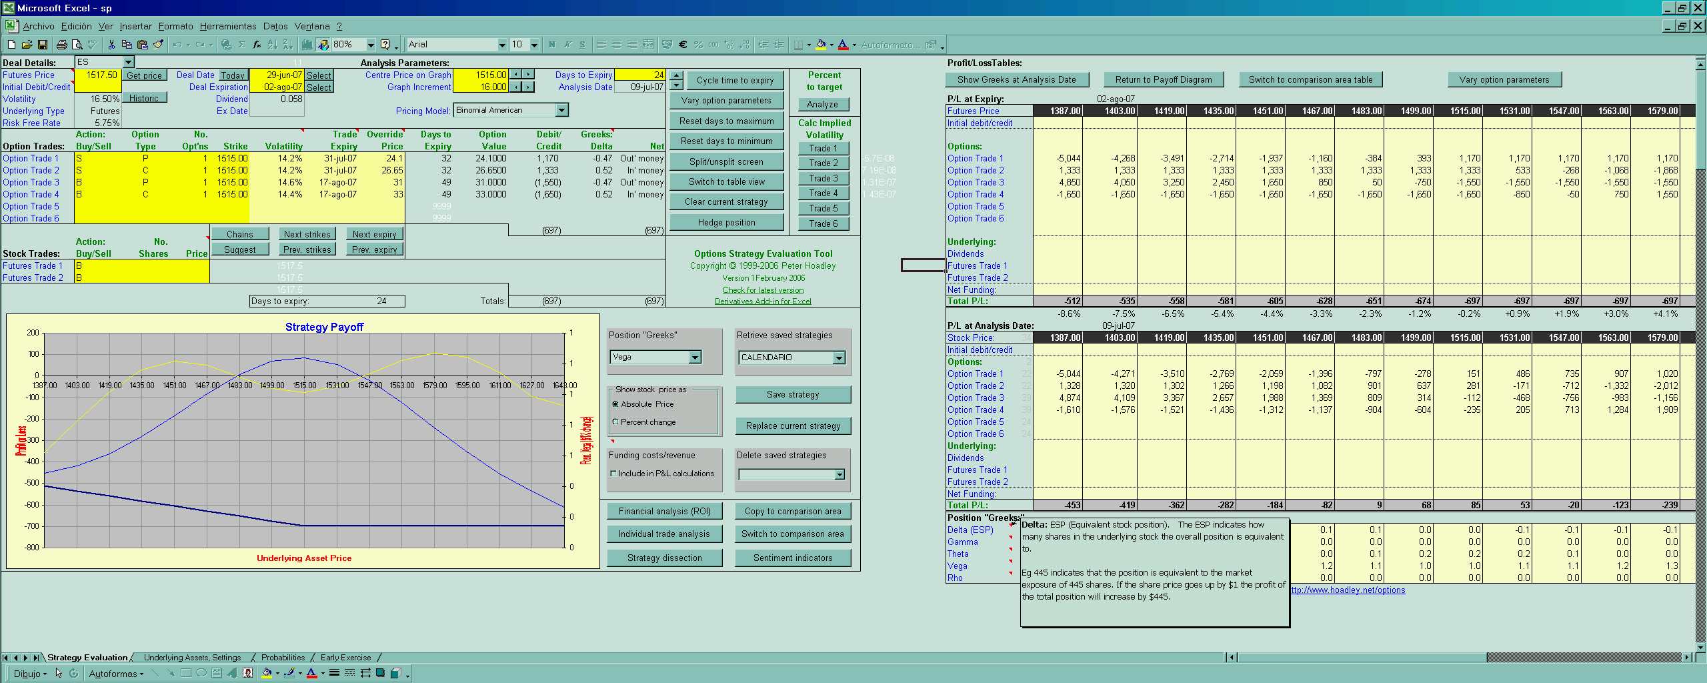Open the Pricing Model dropdown
1707x683 pixels.
[561, 110]
